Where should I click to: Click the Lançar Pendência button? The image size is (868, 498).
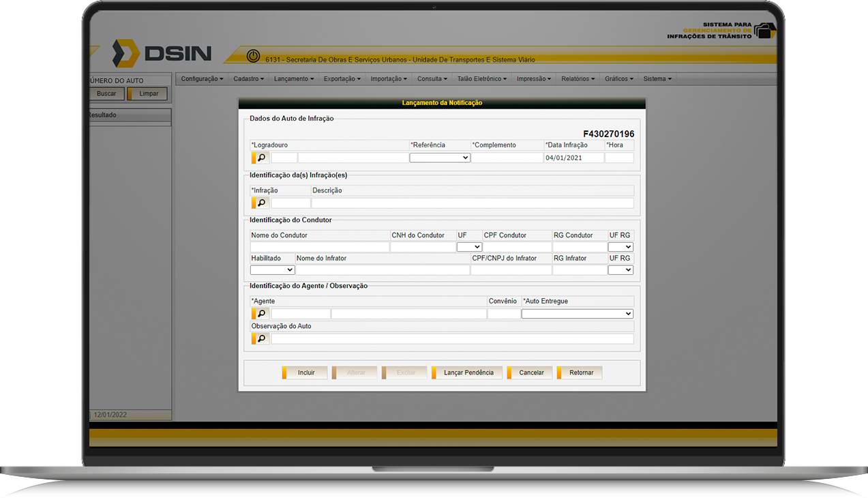[x=467, y=372]
